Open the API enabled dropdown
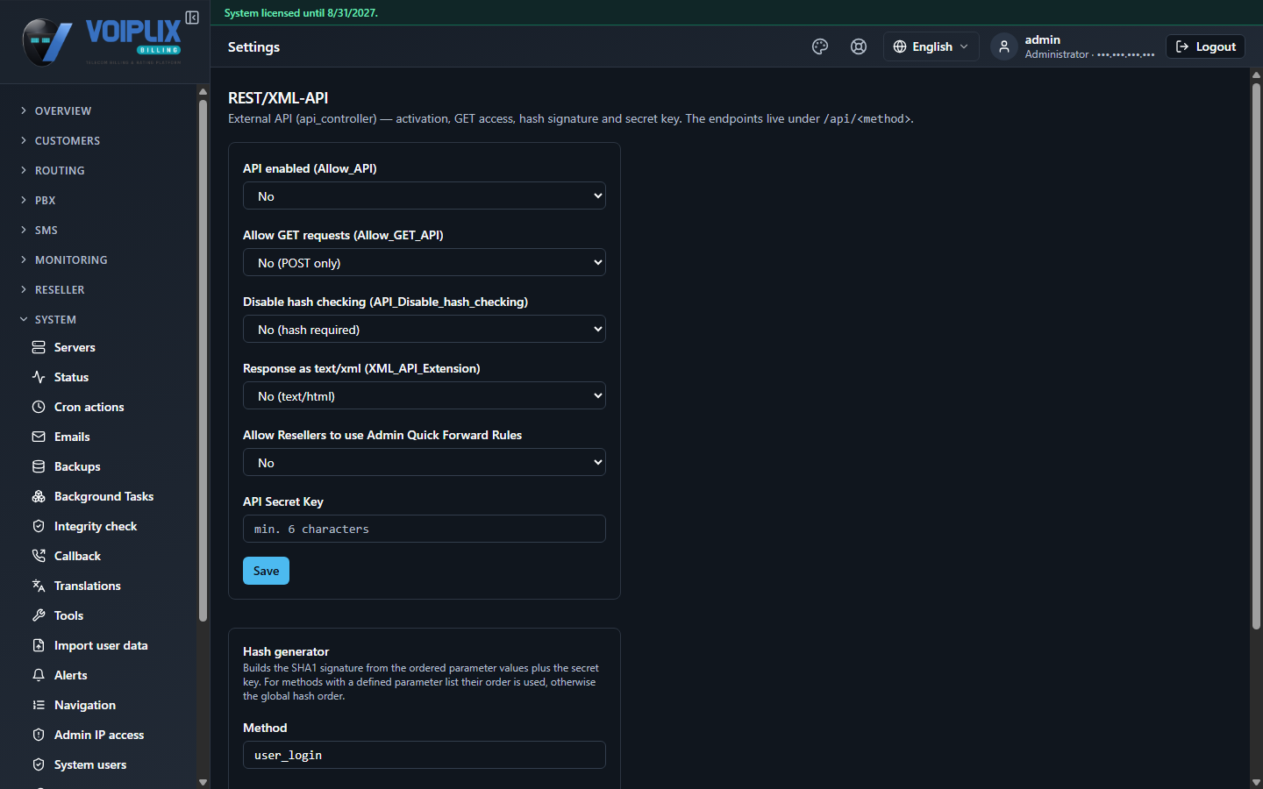The height and width of the screenshot is (789, 1263). tap(425, 195)
